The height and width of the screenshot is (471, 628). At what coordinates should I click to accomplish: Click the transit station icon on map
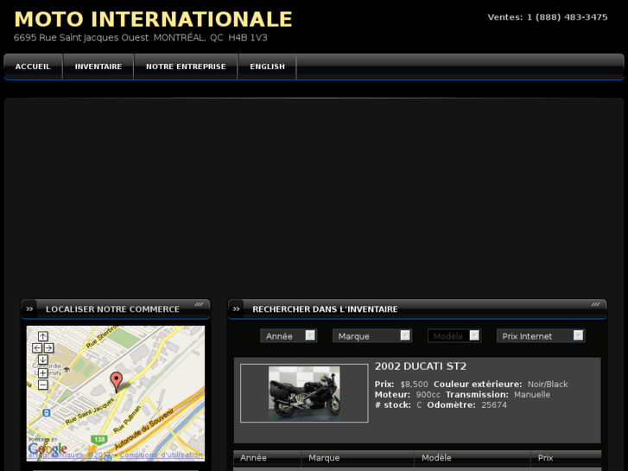[47, 412]
